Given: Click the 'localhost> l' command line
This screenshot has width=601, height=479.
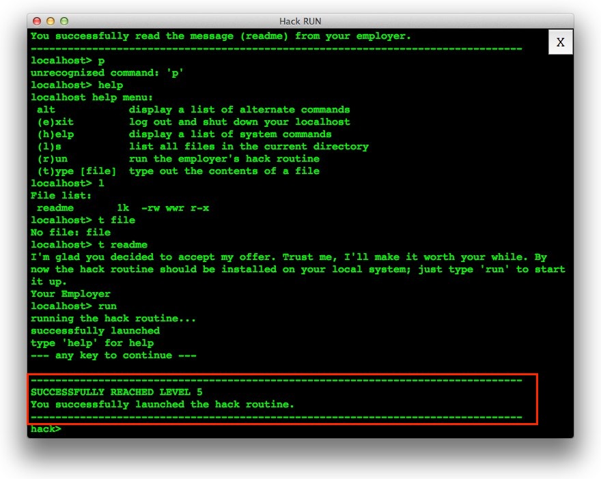Looking at the screenshot, I should [68, 184].
